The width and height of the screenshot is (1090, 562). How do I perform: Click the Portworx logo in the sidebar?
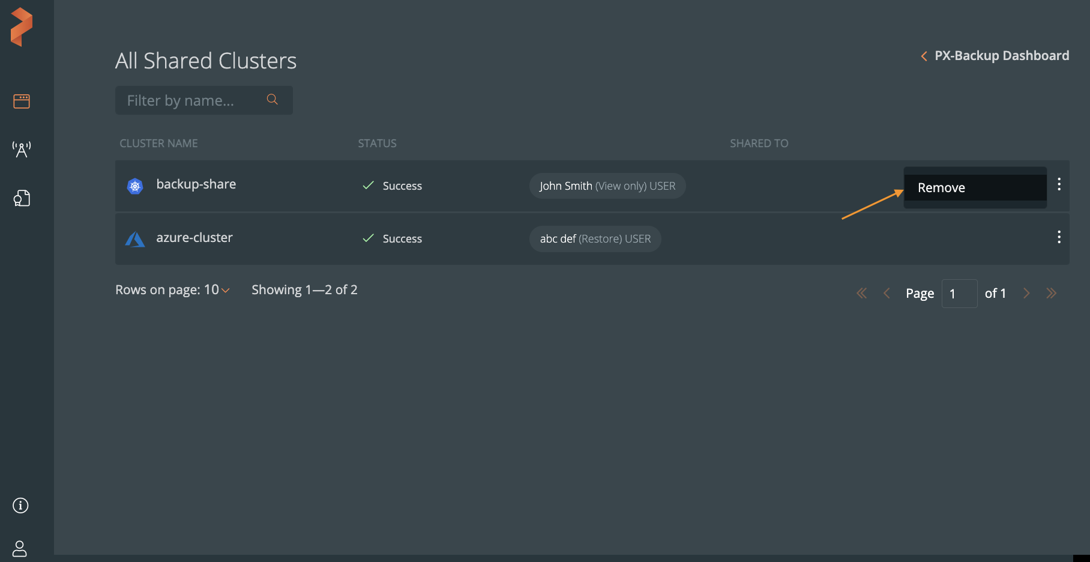click(22, 27)
